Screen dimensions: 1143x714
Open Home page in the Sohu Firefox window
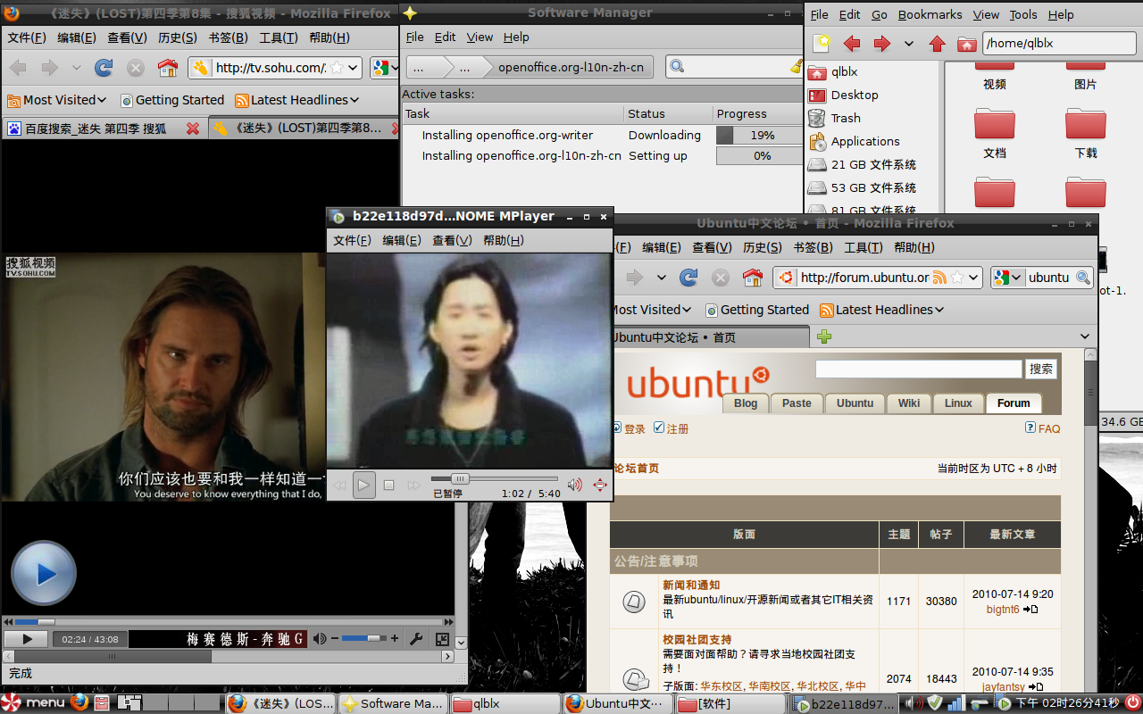167,68
